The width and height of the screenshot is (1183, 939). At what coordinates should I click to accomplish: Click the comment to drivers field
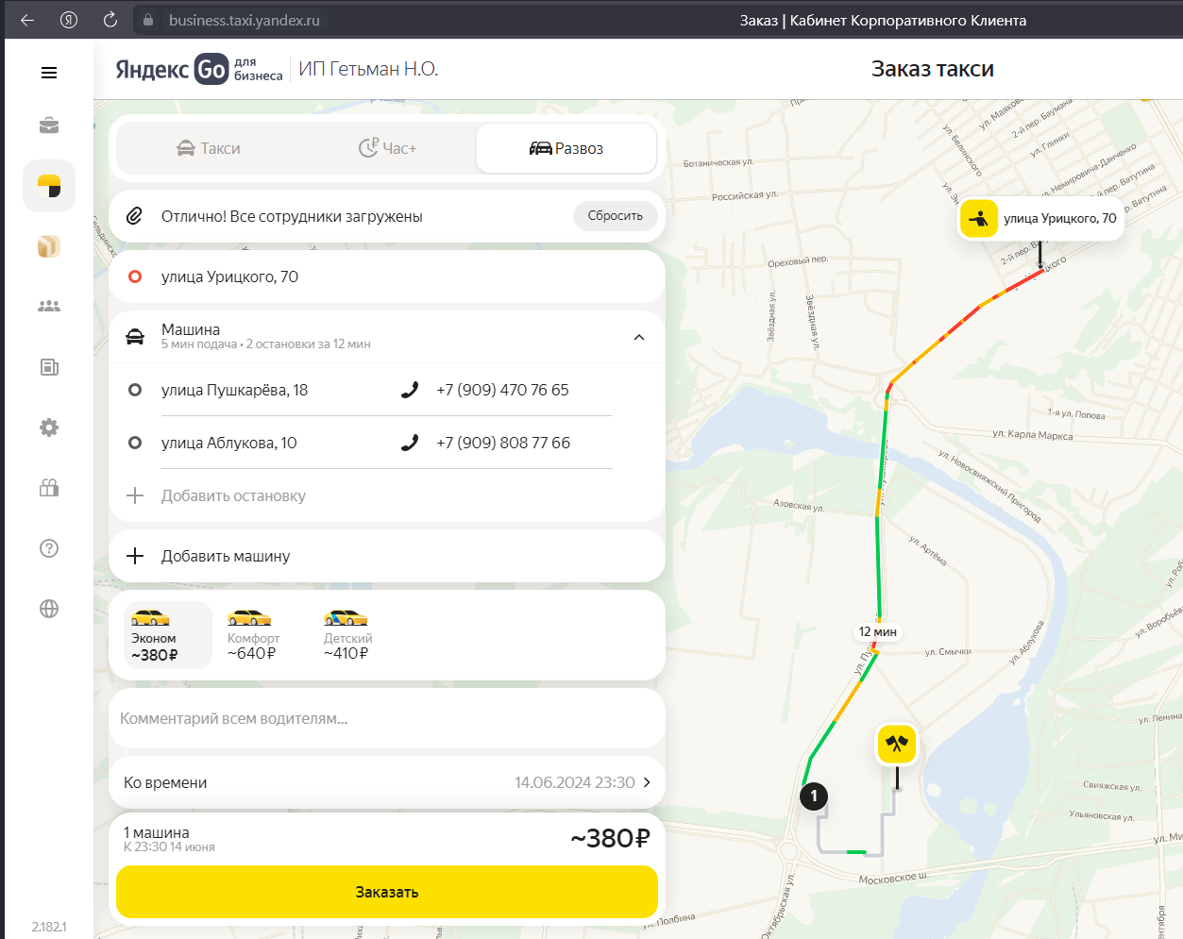tap(387, 718)
